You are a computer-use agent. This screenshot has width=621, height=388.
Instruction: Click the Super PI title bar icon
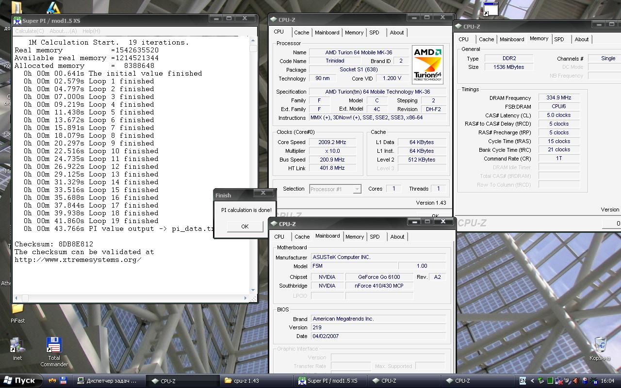pyautogui.click(x=17, y=20)
